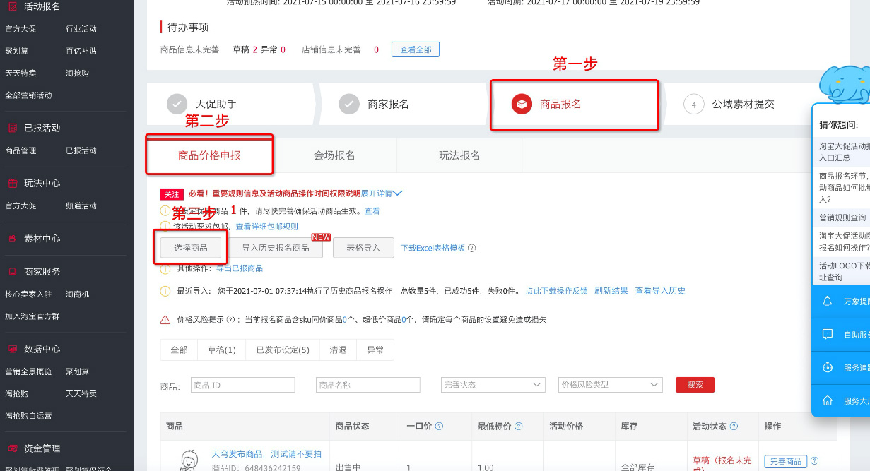This screenshot has width=870, height=471.
Task: Select step 4 公域素材提交 circle
Action: [694, 104]
